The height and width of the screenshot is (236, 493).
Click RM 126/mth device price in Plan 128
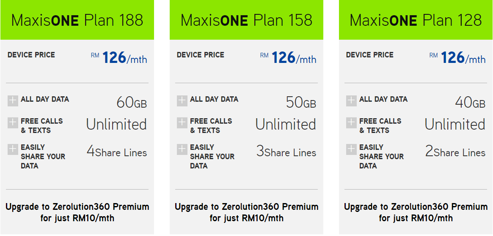pos(457,58)
